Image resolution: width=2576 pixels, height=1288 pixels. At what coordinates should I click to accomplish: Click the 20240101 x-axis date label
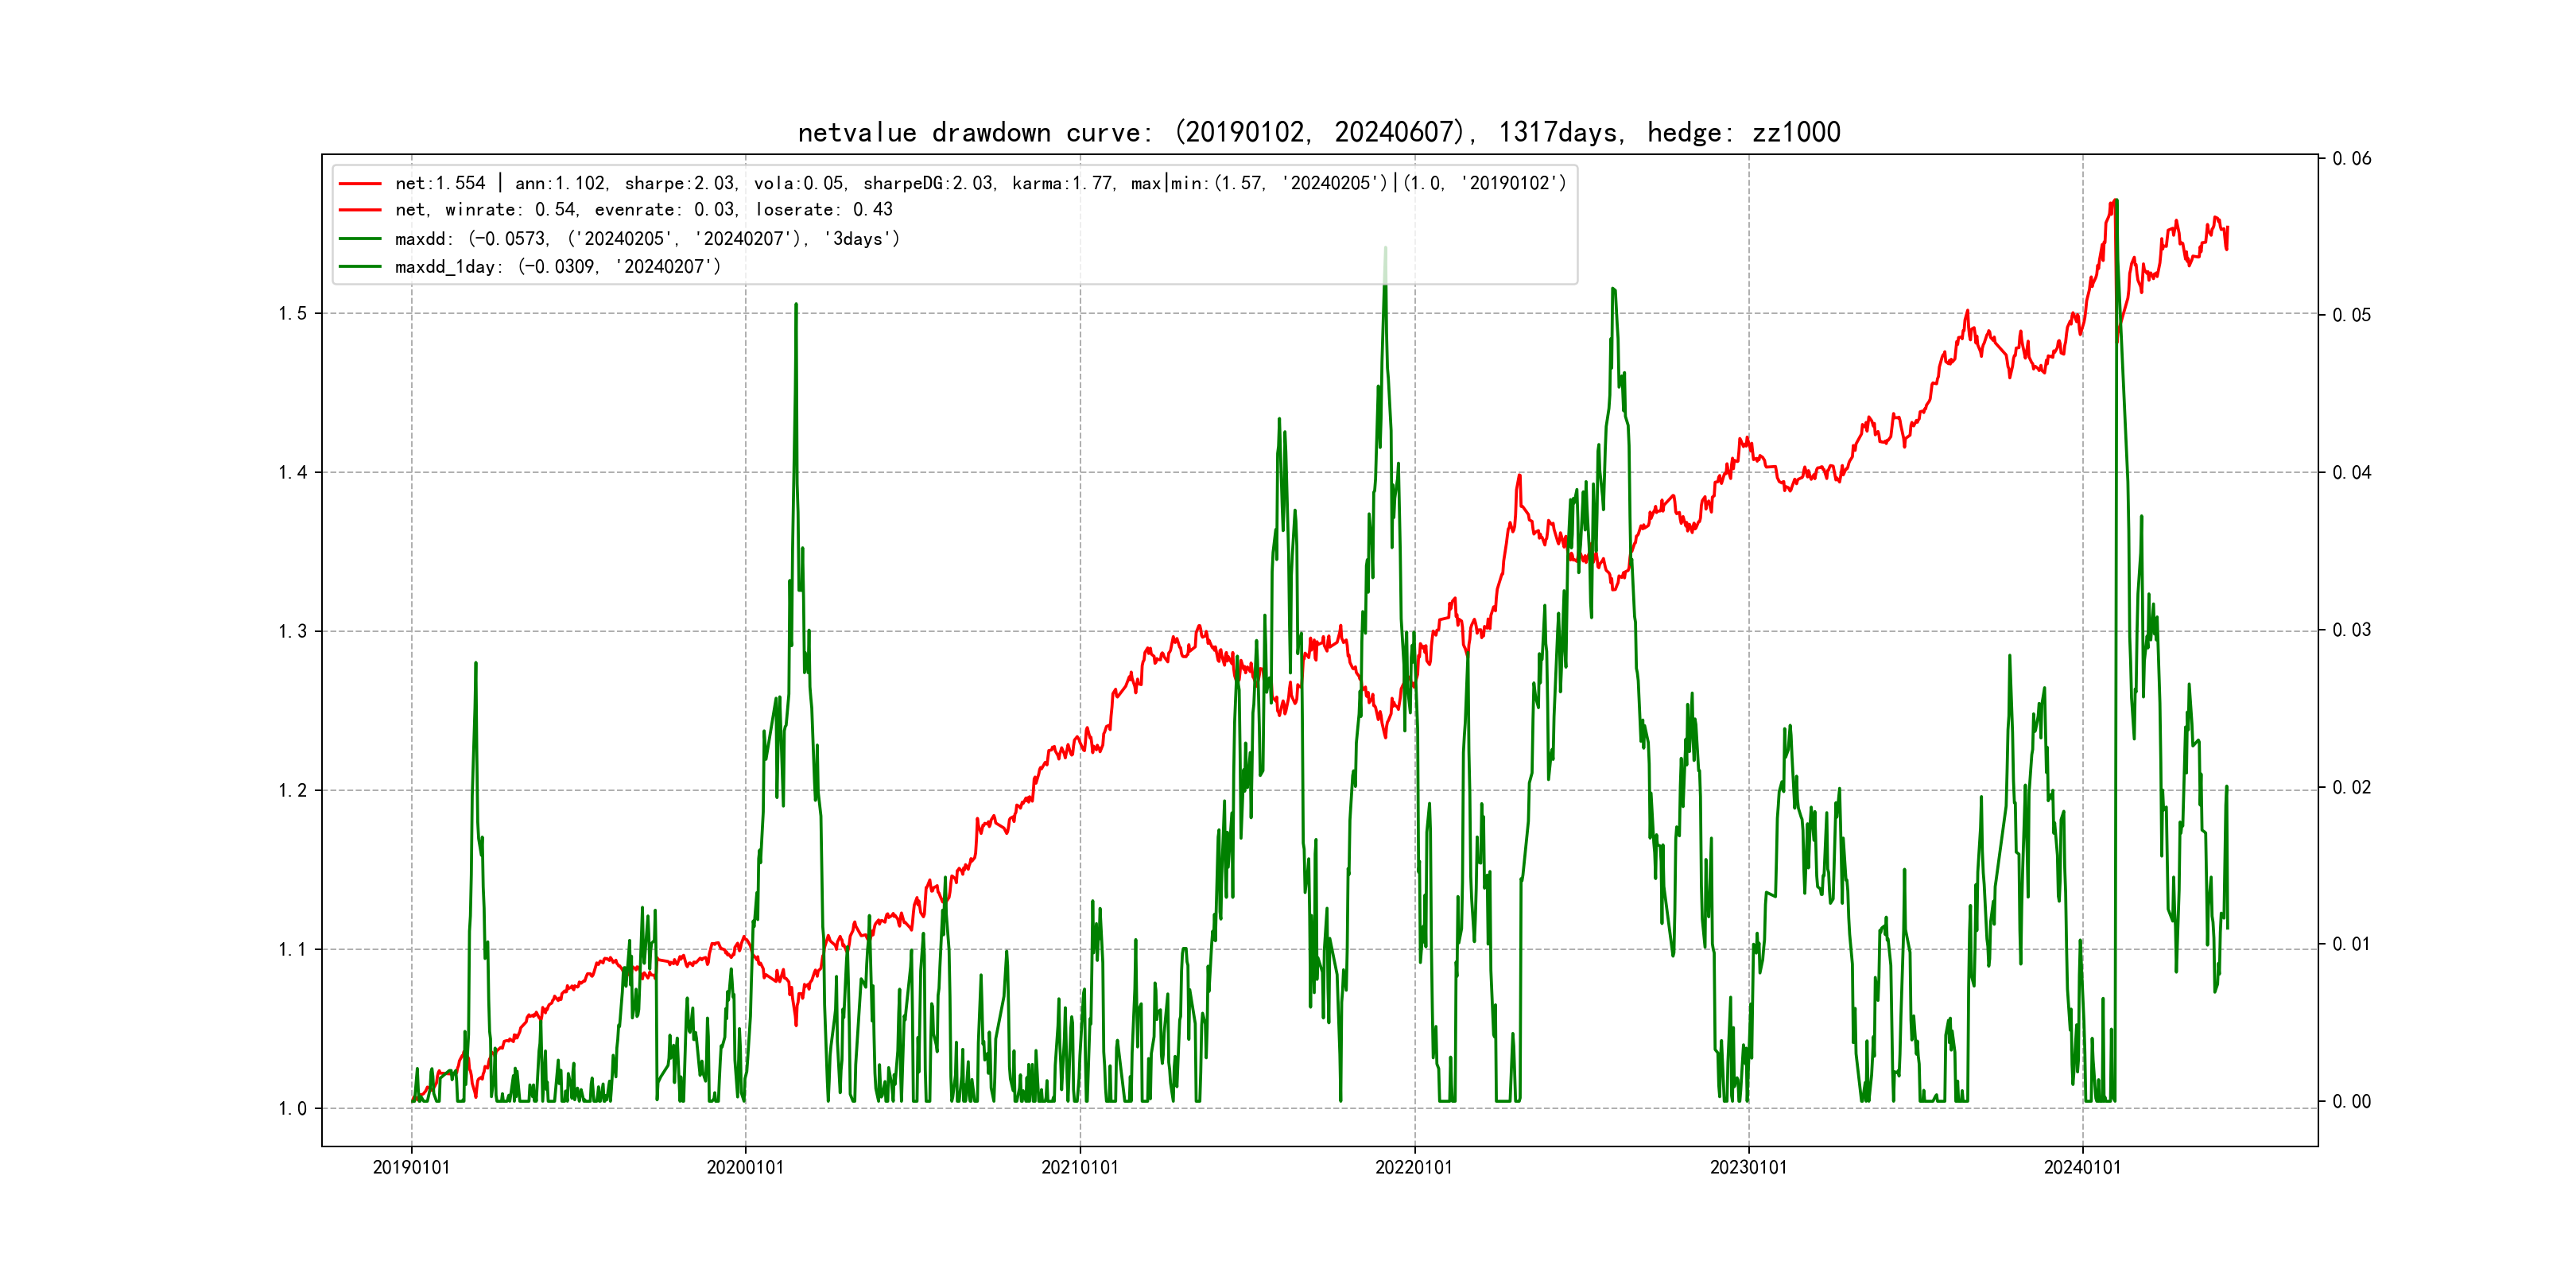(x=2082, y=1168)
